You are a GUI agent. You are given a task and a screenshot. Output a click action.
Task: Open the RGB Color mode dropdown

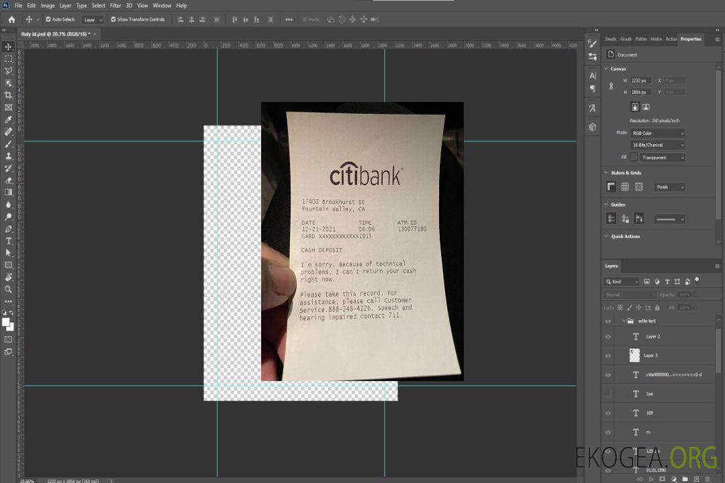[x=659, y=133]
